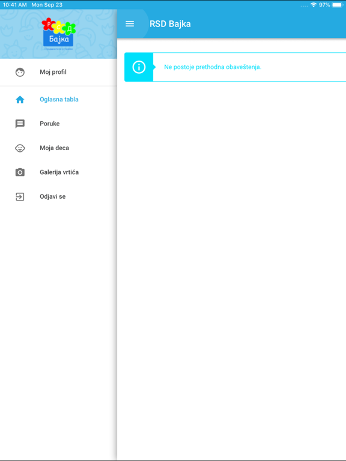Image resolution: width=346 pixels, height=461 pixels.
Task: Click the logout arrow icon
Action: [x=20, y=197]
